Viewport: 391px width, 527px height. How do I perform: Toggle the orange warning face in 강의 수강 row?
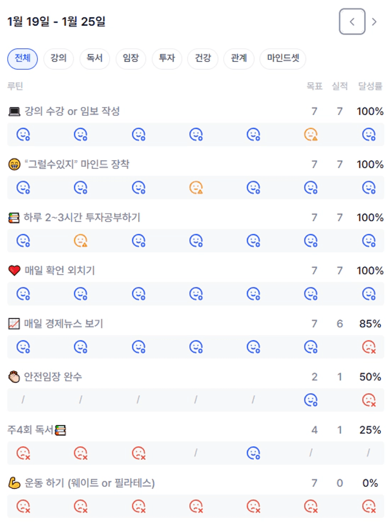pyautogui.click(x=311, y=135)
